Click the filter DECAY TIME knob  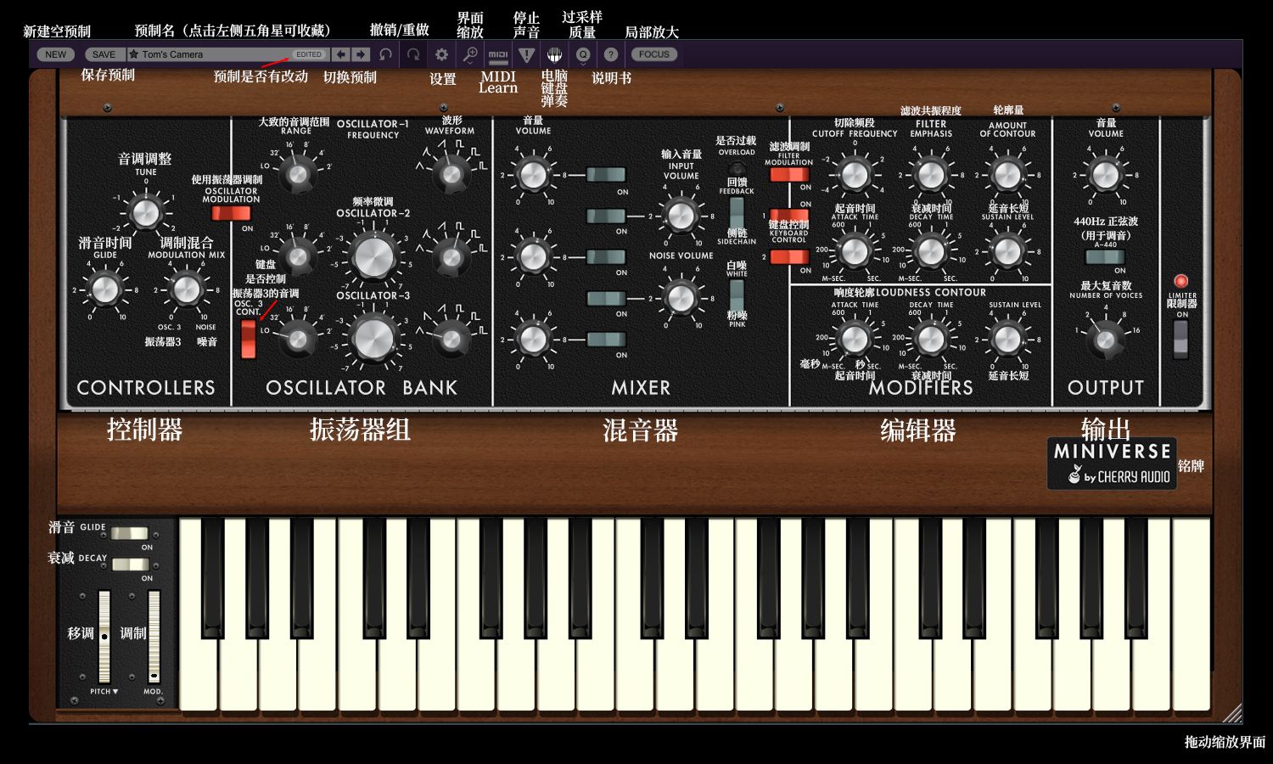931,251
